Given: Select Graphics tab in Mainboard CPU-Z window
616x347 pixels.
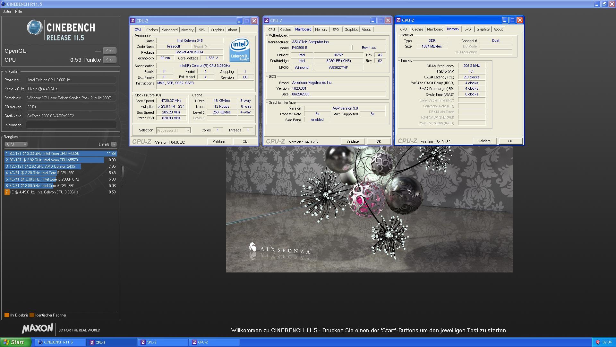Looking at the screenshot, I should pos(351,30).
